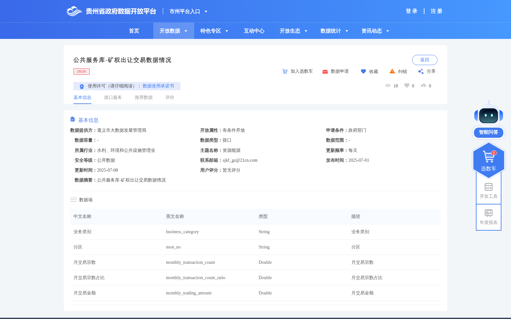Switch to the 接口服务 tab

point(113,98)
